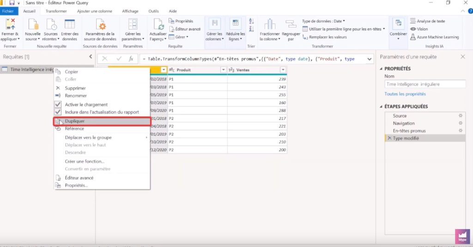Viewport: 473px width, 247px height.
Task: Click the Regrouper par icon
Action: coord(291,24)
